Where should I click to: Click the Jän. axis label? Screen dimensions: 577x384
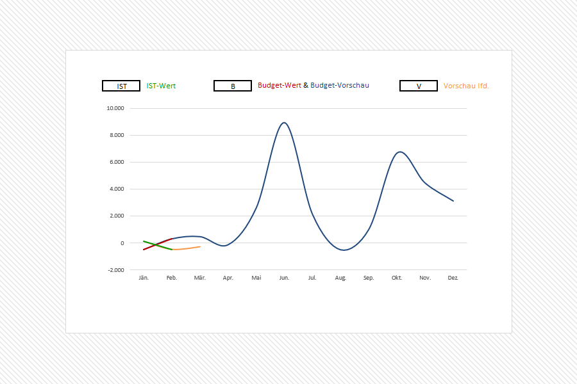point(144,278)
